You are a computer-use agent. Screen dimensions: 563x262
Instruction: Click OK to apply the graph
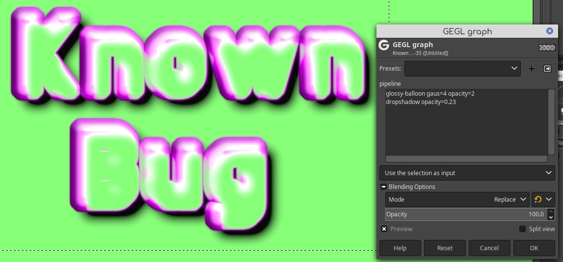534,248
